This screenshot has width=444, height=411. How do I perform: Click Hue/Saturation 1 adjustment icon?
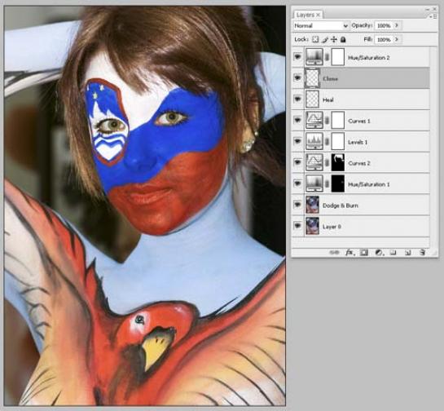click(314, 183)
